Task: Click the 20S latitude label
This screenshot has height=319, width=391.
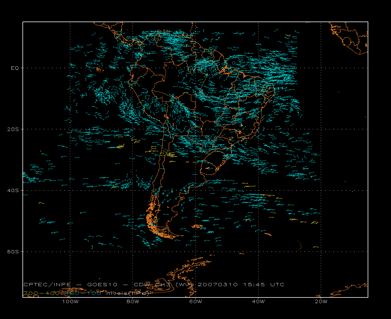Action: coord(13,129)
